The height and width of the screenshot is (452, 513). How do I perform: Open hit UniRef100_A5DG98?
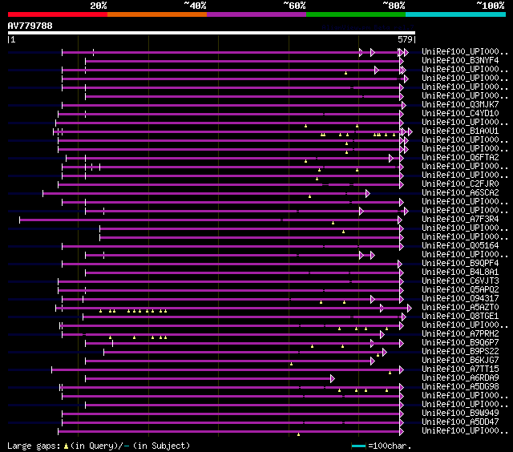tap(460, 387)
